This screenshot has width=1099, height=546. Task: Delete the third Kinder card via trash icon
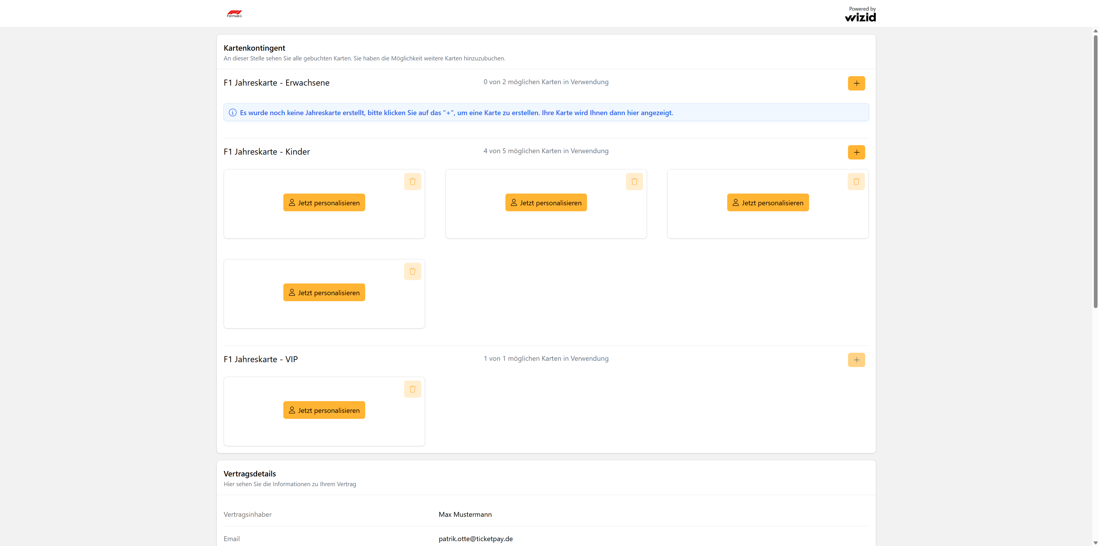click(856, 182)
